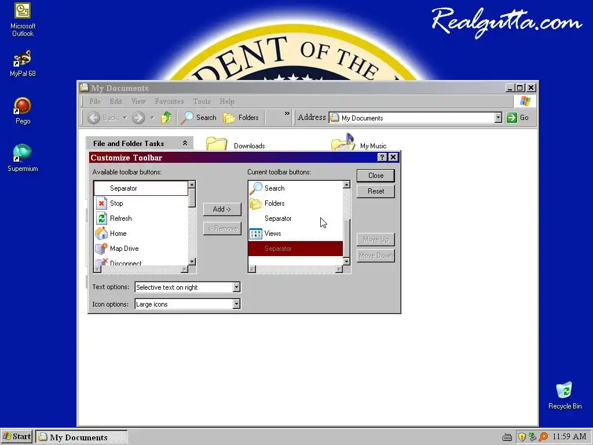
Task: Select highlighted Separator below Views
Action: (295, 249)
